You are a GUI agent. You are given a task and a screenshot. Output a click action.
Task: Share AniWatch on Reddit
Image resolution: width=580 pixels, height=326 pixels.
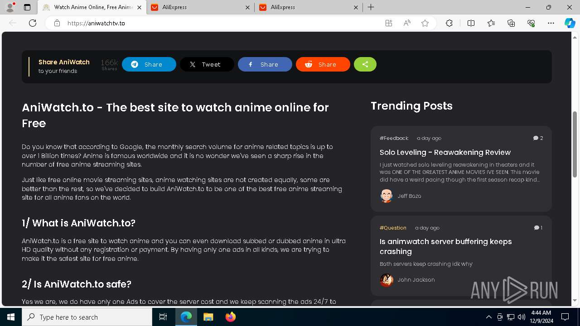pos(323,64)
